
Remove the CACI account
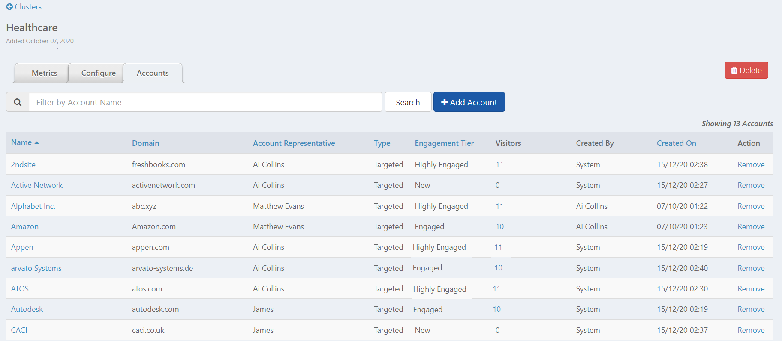point(751,330)
